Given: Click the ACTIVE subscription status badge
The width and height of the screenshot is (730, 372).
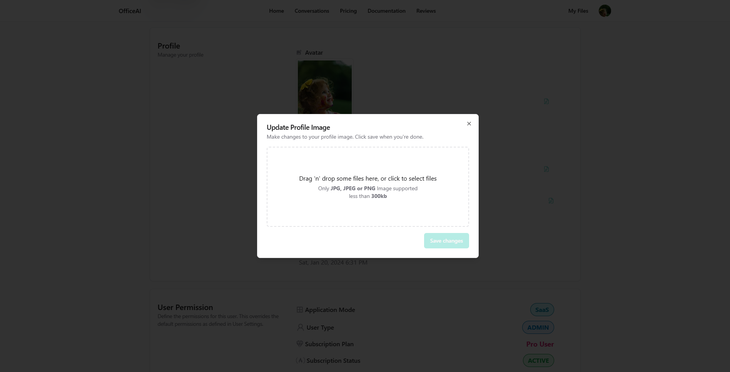Looking at the screenshot, I should pyautogui.click(x=538, y=360).
